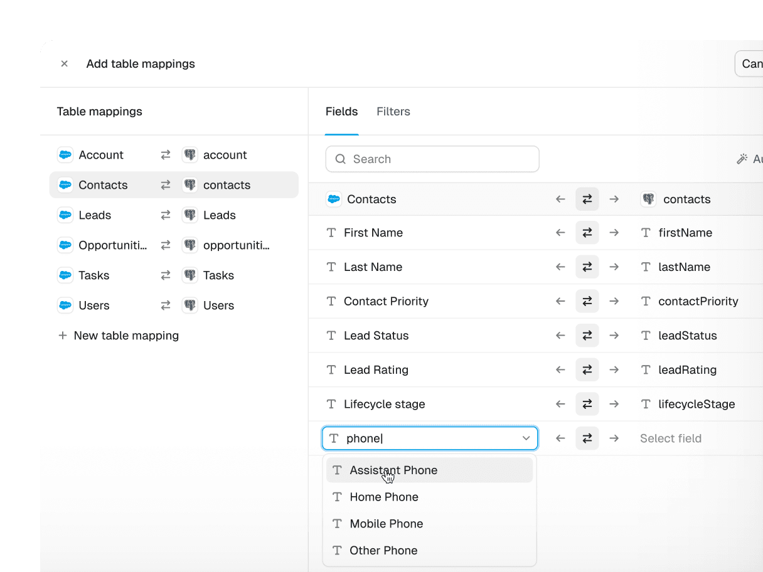Switch to the Filters tab

click(393, 112)
